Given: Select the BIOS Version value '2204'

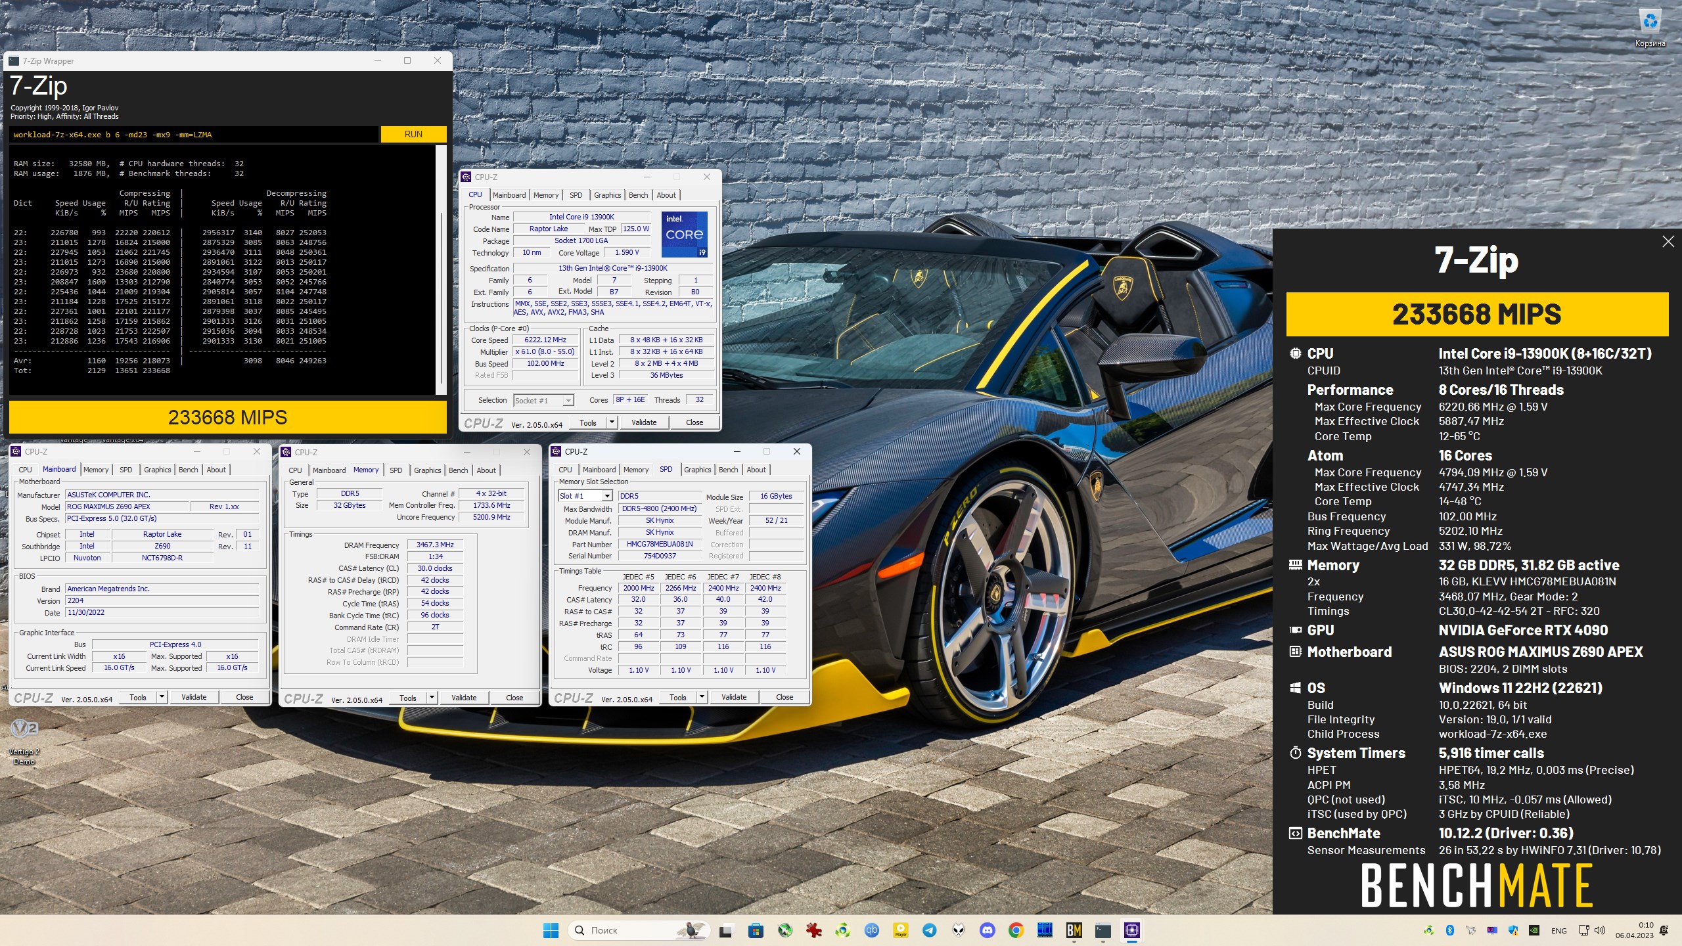Looking at the screenshot, I should click(x=162, y=600).
